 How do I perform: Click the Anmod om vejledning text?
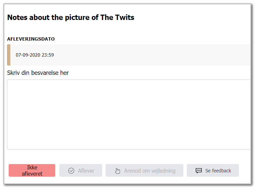[x=150, y=171]
